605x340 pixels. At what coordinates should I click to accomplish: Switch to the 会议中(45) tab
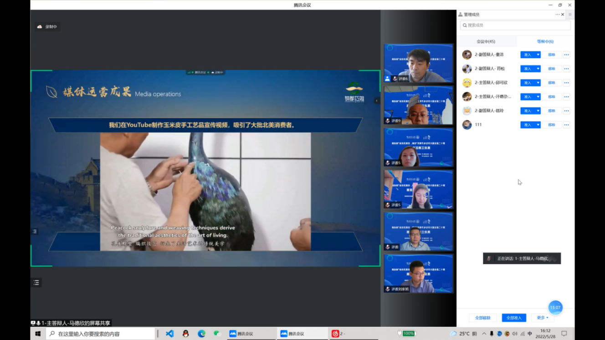[486, 41]
